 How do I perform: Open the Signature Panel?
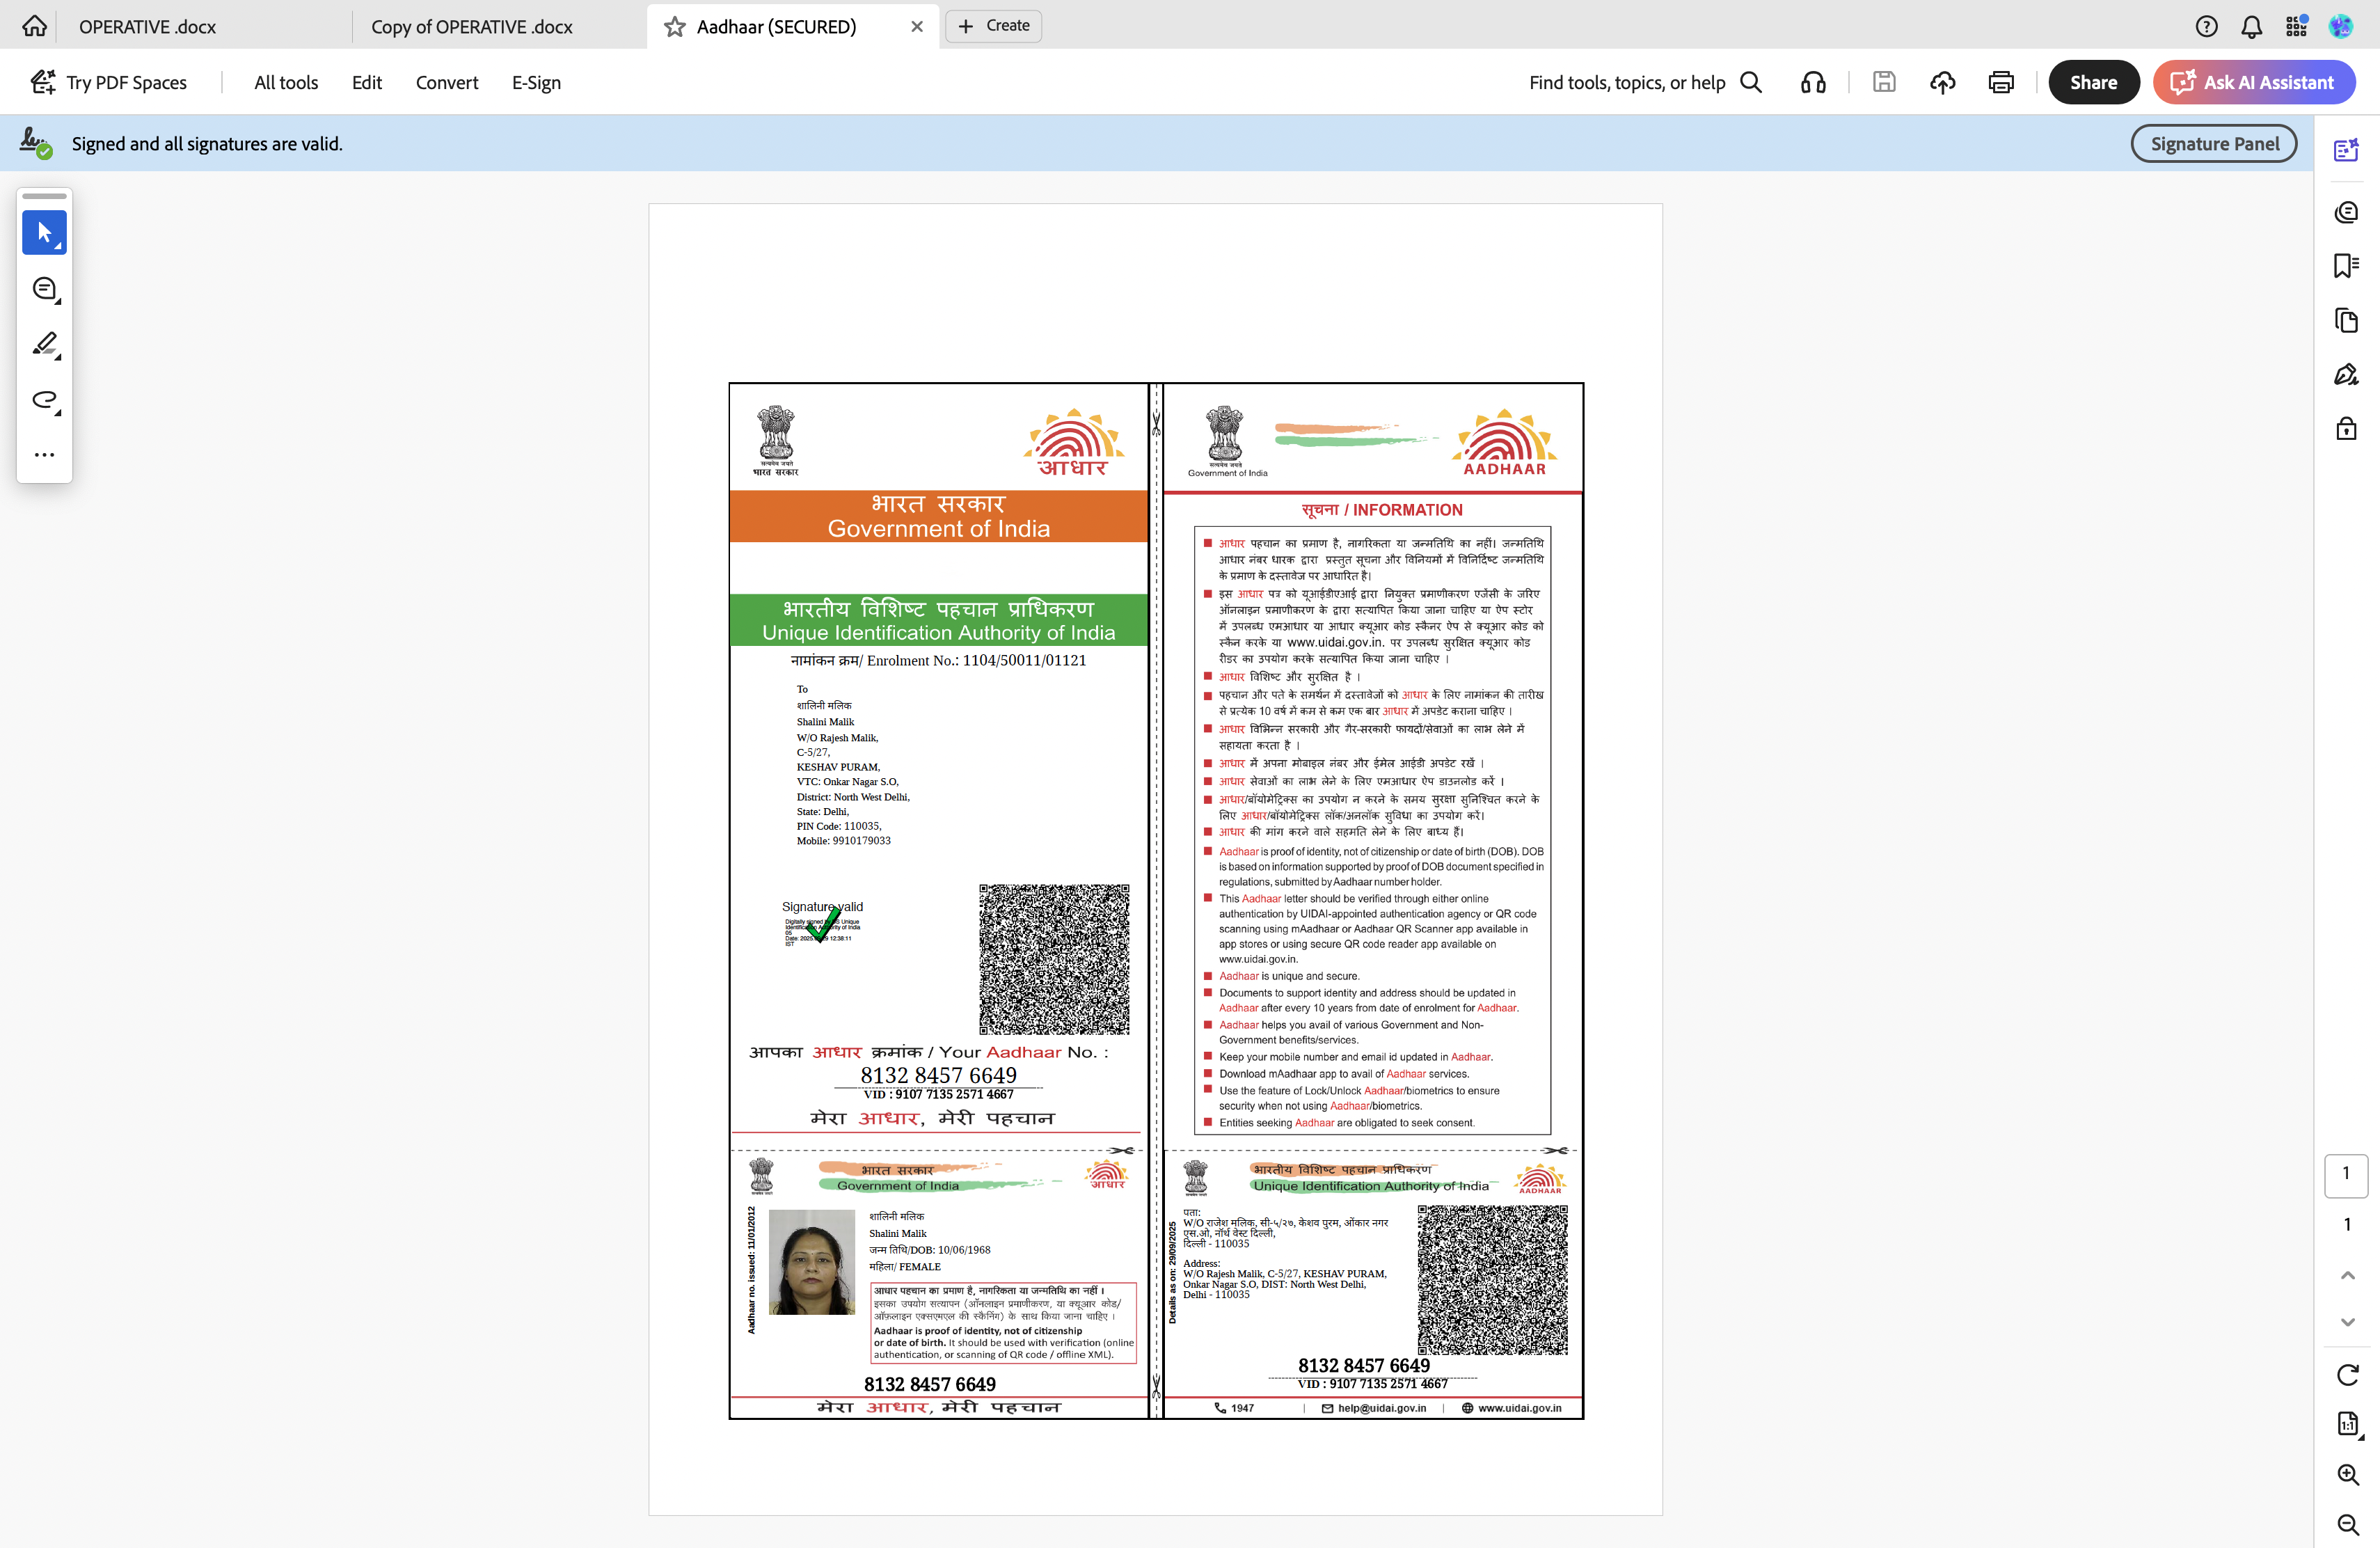[x=2214, y=144]
